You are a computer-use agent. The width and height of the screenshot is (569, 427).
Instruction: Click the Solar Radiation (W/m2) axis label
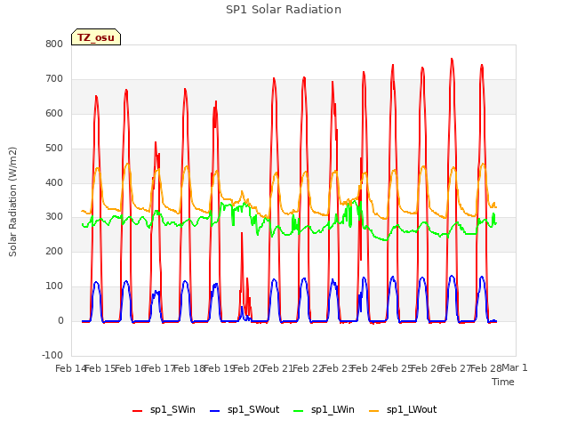coord(12,202)
